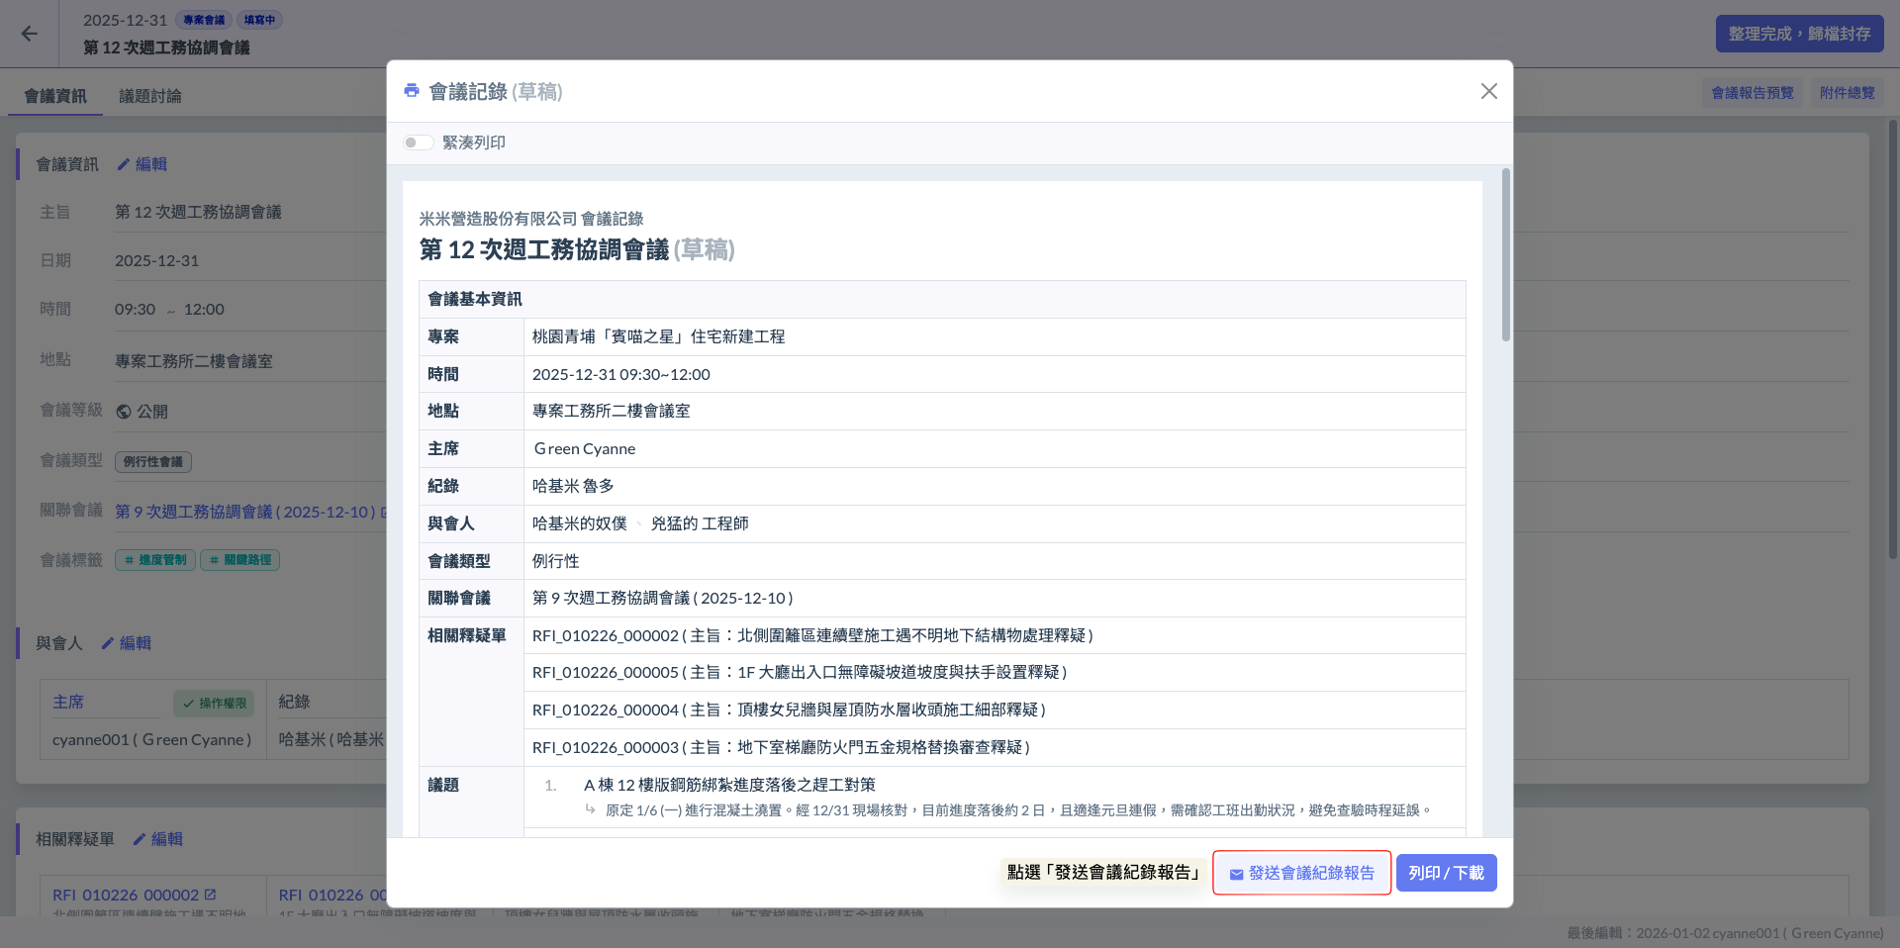Screen dimensions: 1900x948
Task: Click the 操作權限 badge next to 主席
Action: click(x=214, y=704)
